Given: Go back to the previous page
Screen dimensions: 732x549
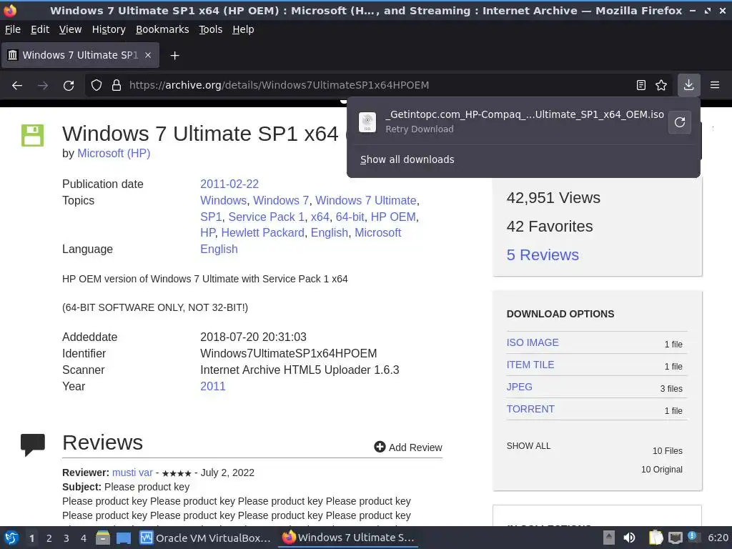Looking at the screenshot, I should click(17, 86).
